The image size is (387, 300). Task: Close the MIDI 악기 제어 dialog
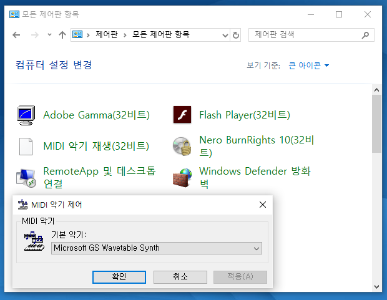pyautogui.click(x=263, y=205)
